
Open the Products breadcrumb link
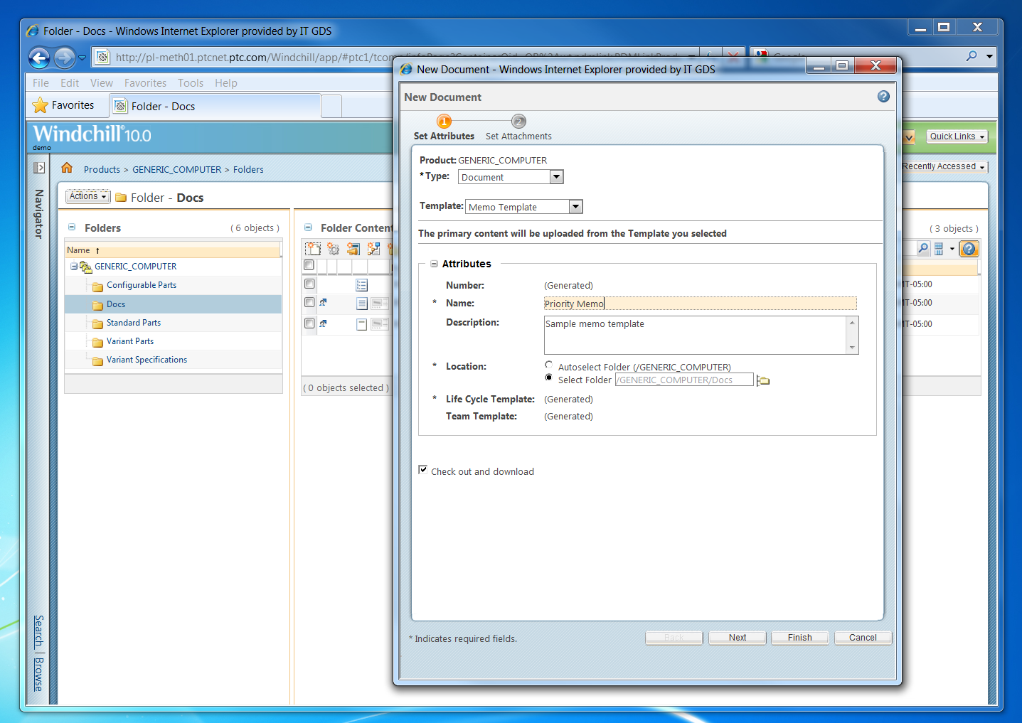[102, 169]
